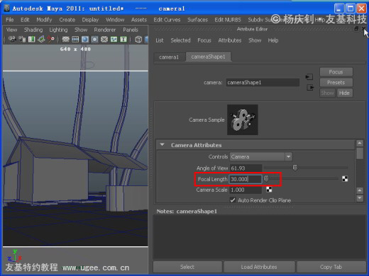Toggle the Resolution Gate icon
The height and width of the screenshot is (276, 369).
coord(85,40)
